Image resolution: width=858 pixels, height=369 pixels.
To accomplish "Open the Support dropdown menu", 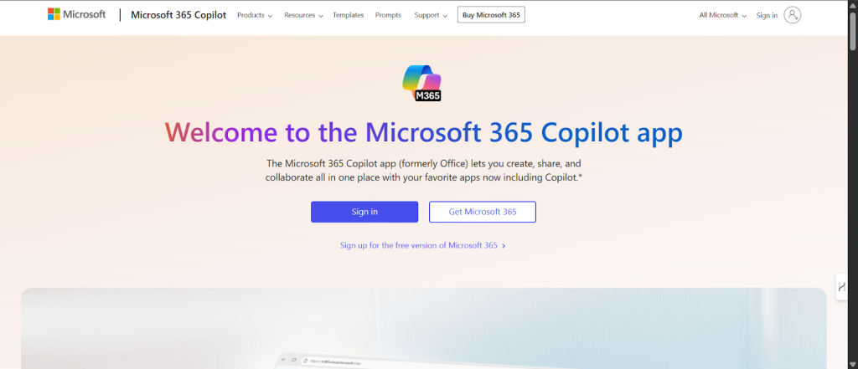I will click(x=431, y=15).
